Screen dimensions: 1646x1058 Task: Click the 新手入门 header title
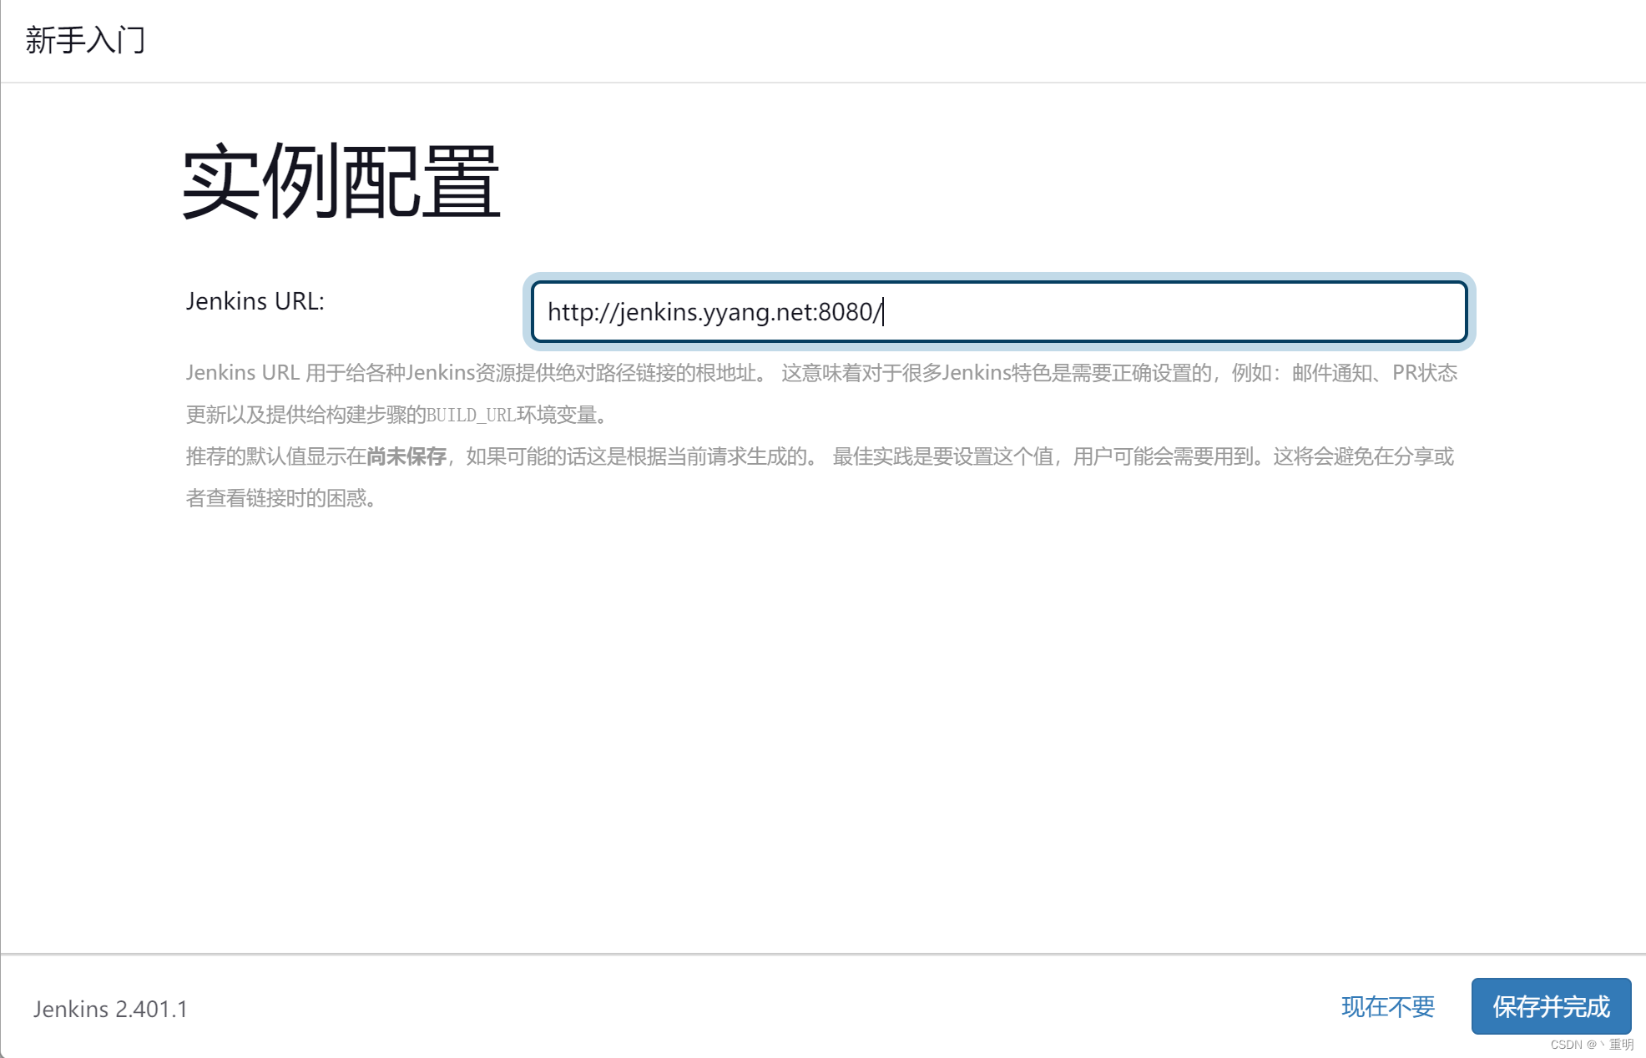click(x=86, y=40)
